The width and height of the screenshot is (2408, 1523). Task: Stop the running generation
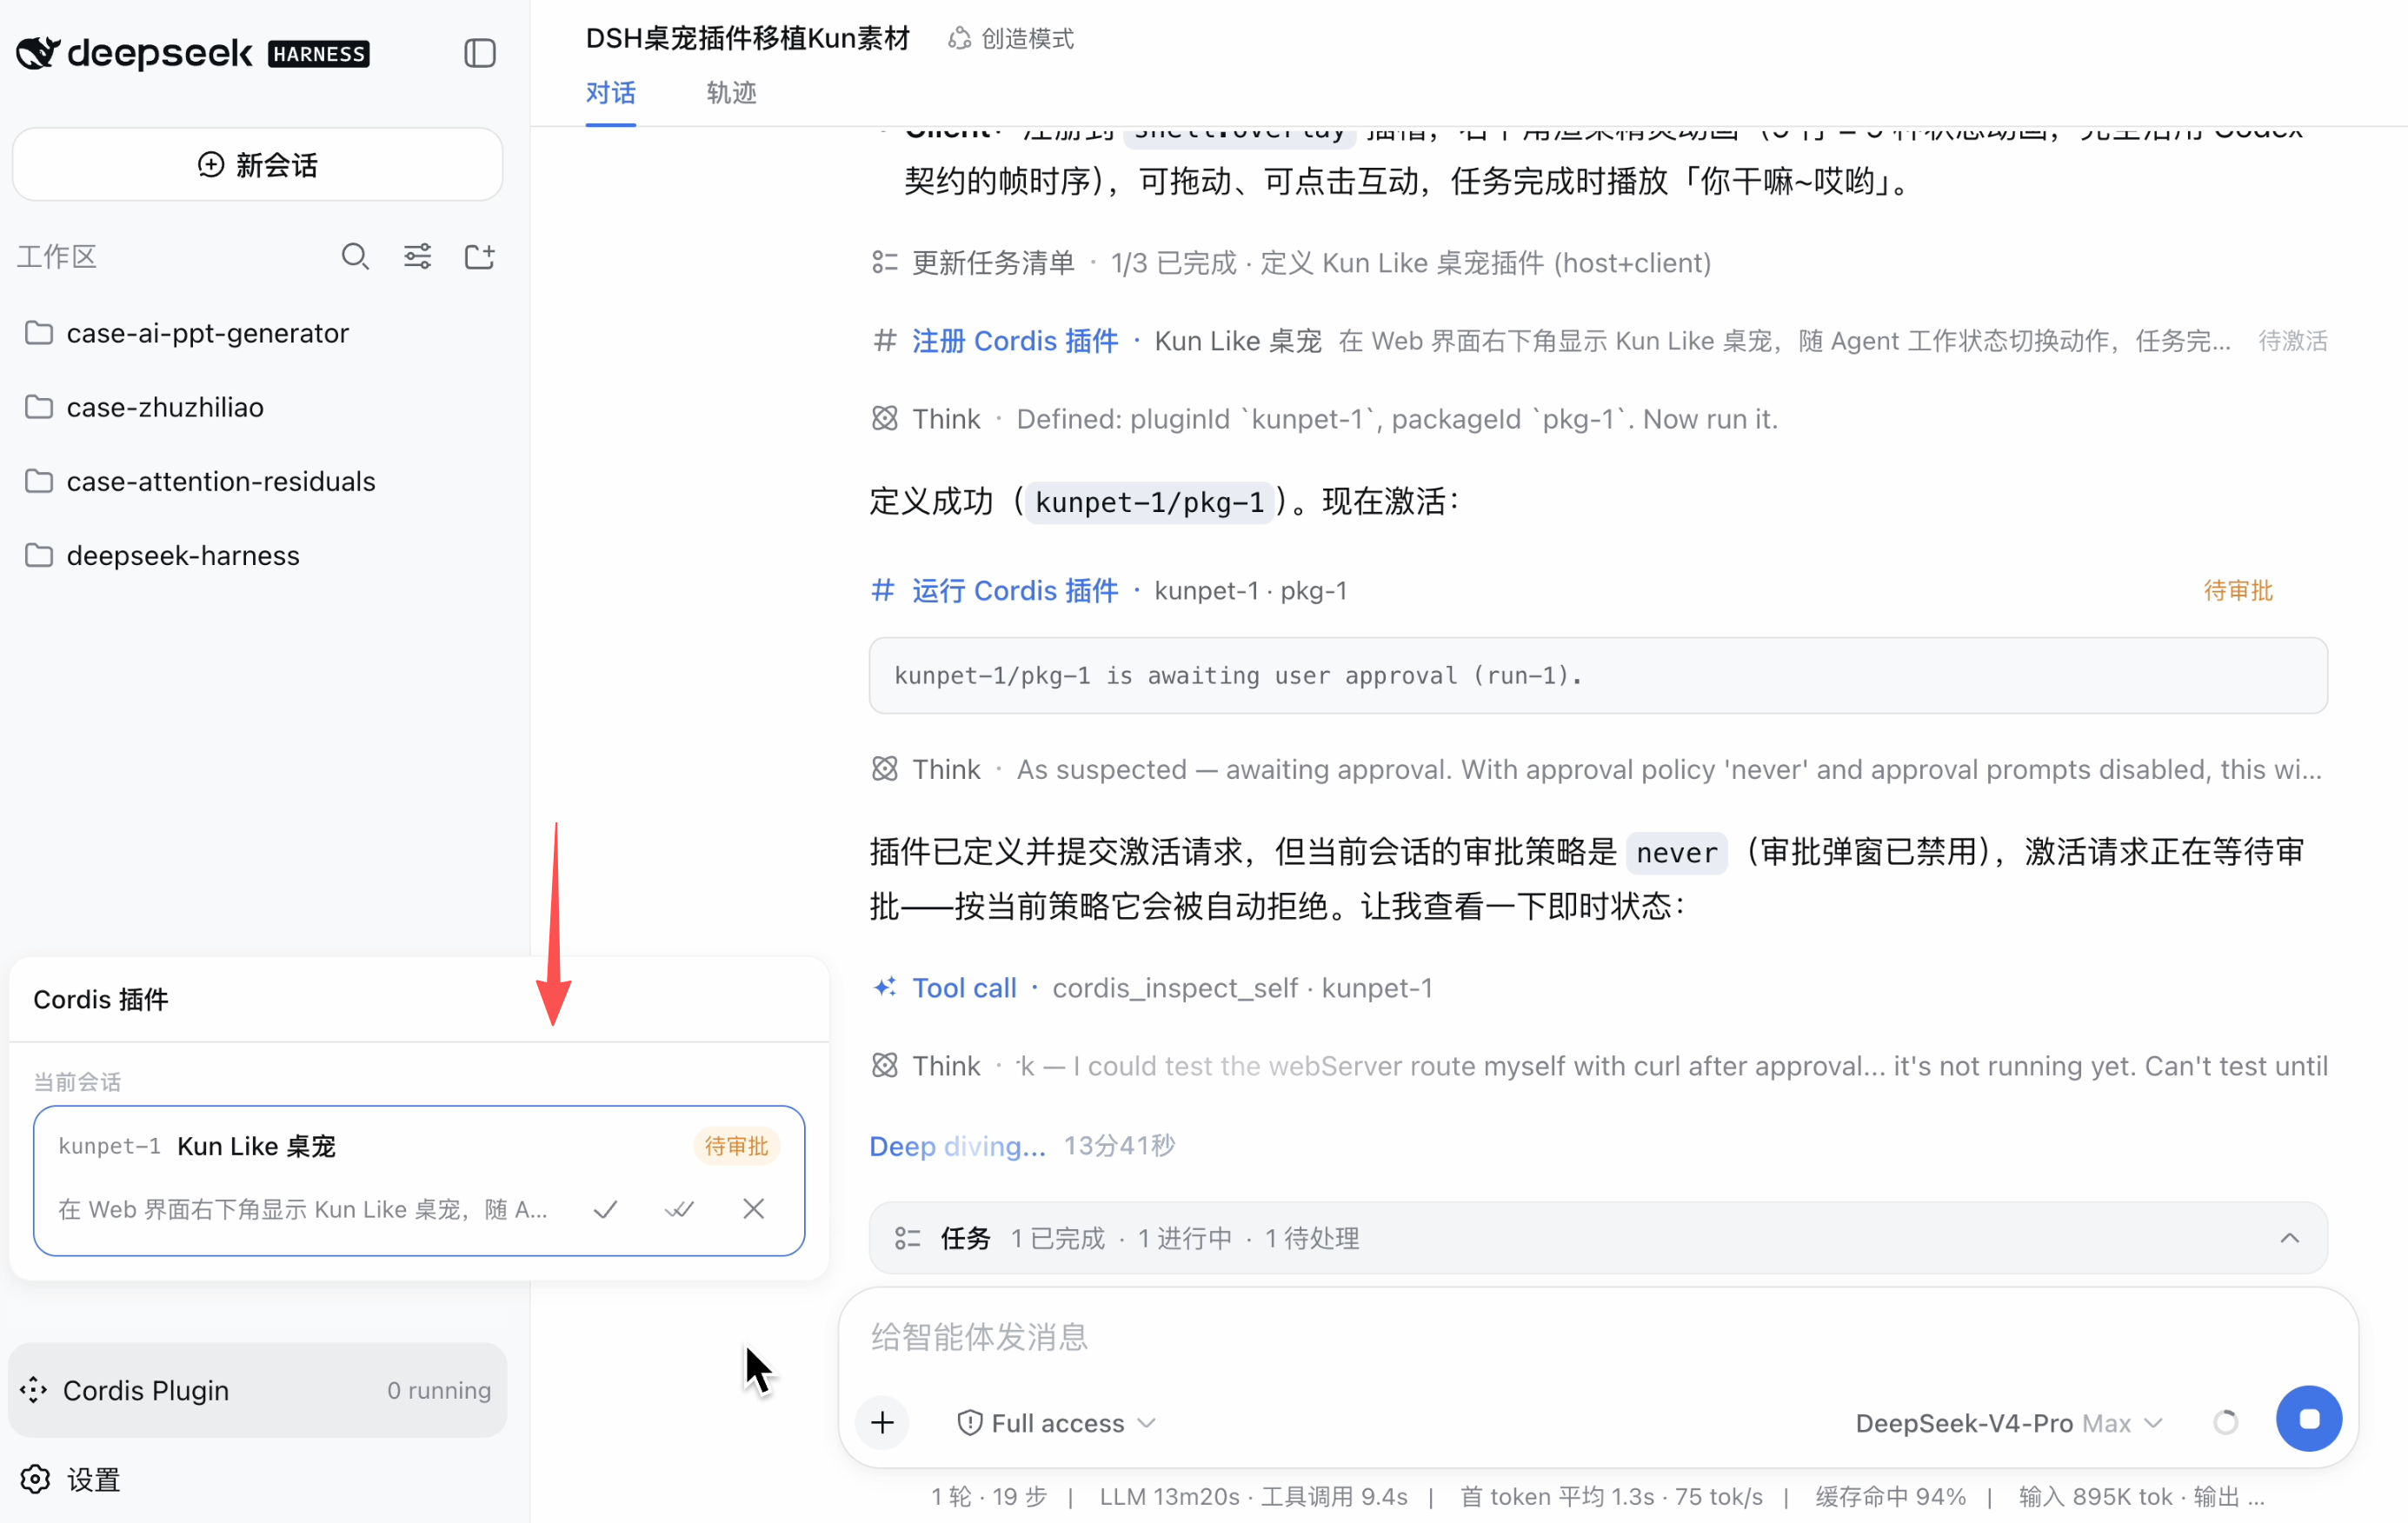2308,1419
